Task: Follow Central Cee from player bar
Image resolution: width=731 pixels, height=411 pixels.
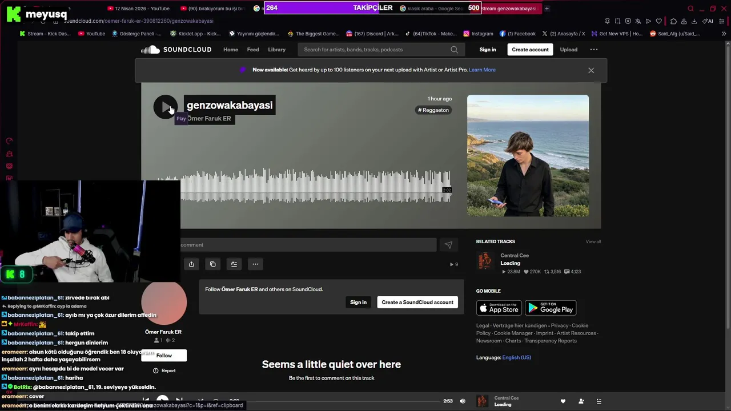Action: [x=581, y=401]
